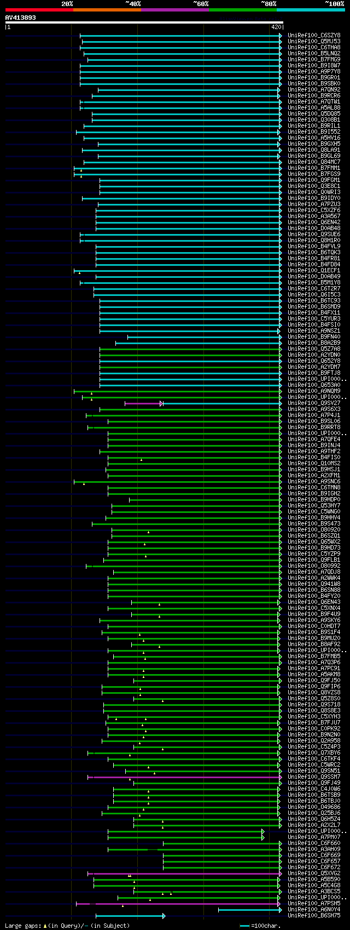Open hit UniRef100_A2WWK4
Image resolution: width=350 pixels, height=930 pixels.
pyautogui.click(x=314, y=578)
